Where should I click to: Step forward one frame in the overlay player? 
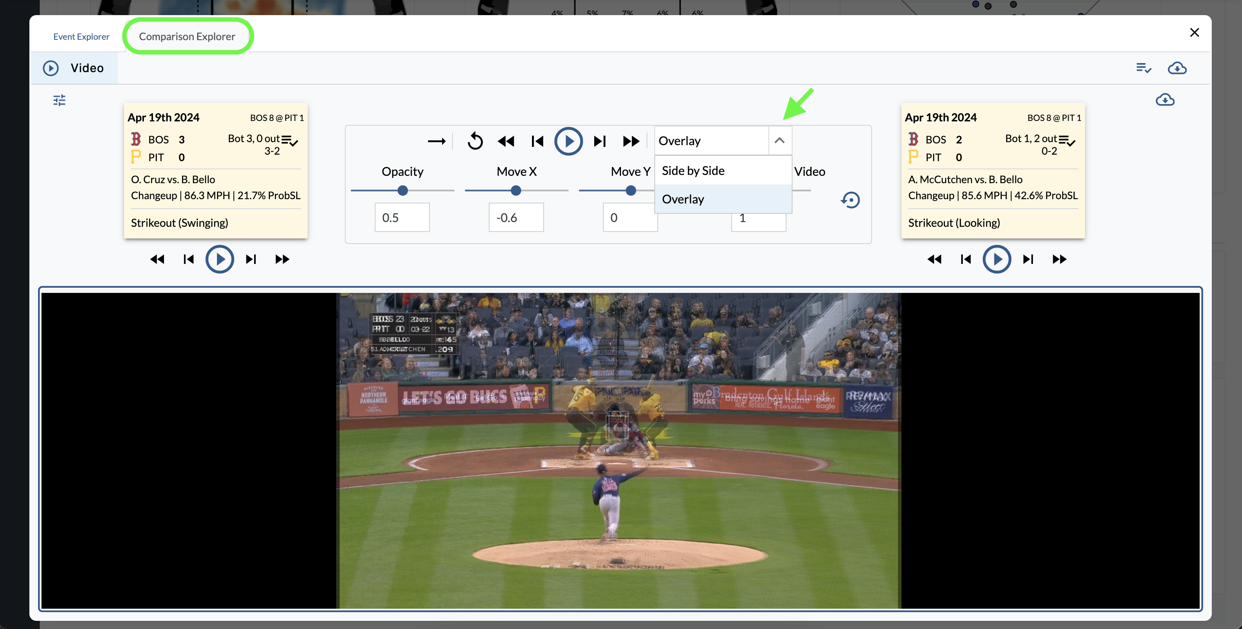(x=599, y=141)
